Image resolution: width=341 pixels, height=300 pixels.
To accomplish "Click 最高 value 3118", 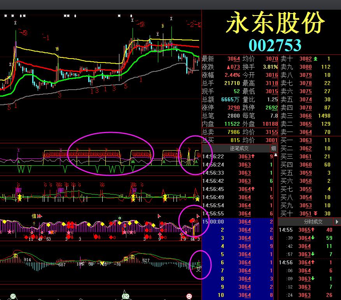I will 272,83.
